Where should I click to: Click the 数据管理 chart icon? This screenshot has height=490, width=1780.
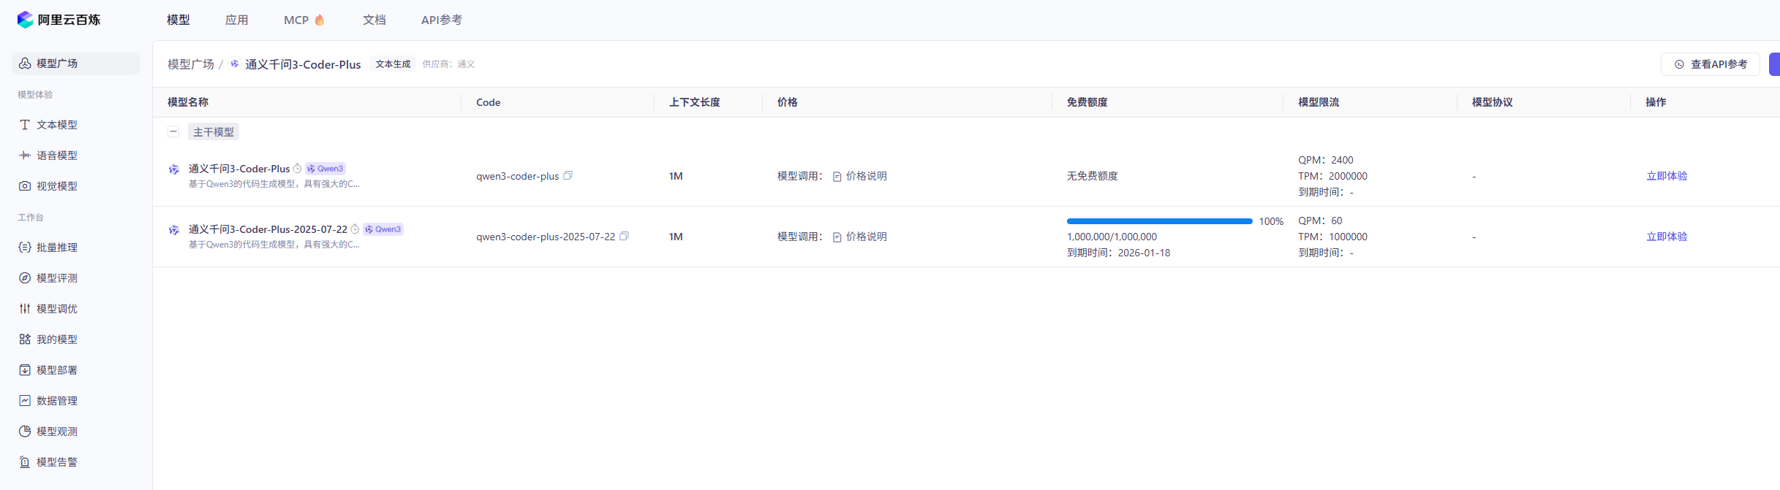(x=25, y=401)
